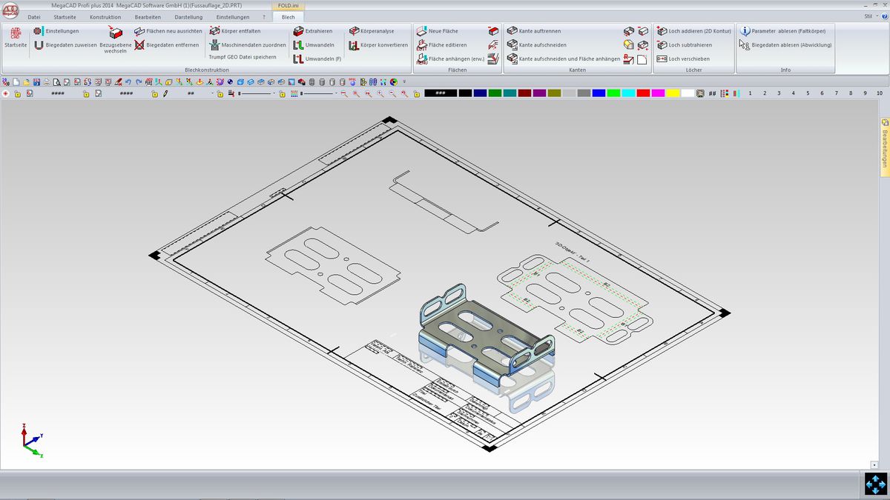
Task: Expand the quick toolbar overflow arrow
Action: pyautogui.click(x=404, y=81)
